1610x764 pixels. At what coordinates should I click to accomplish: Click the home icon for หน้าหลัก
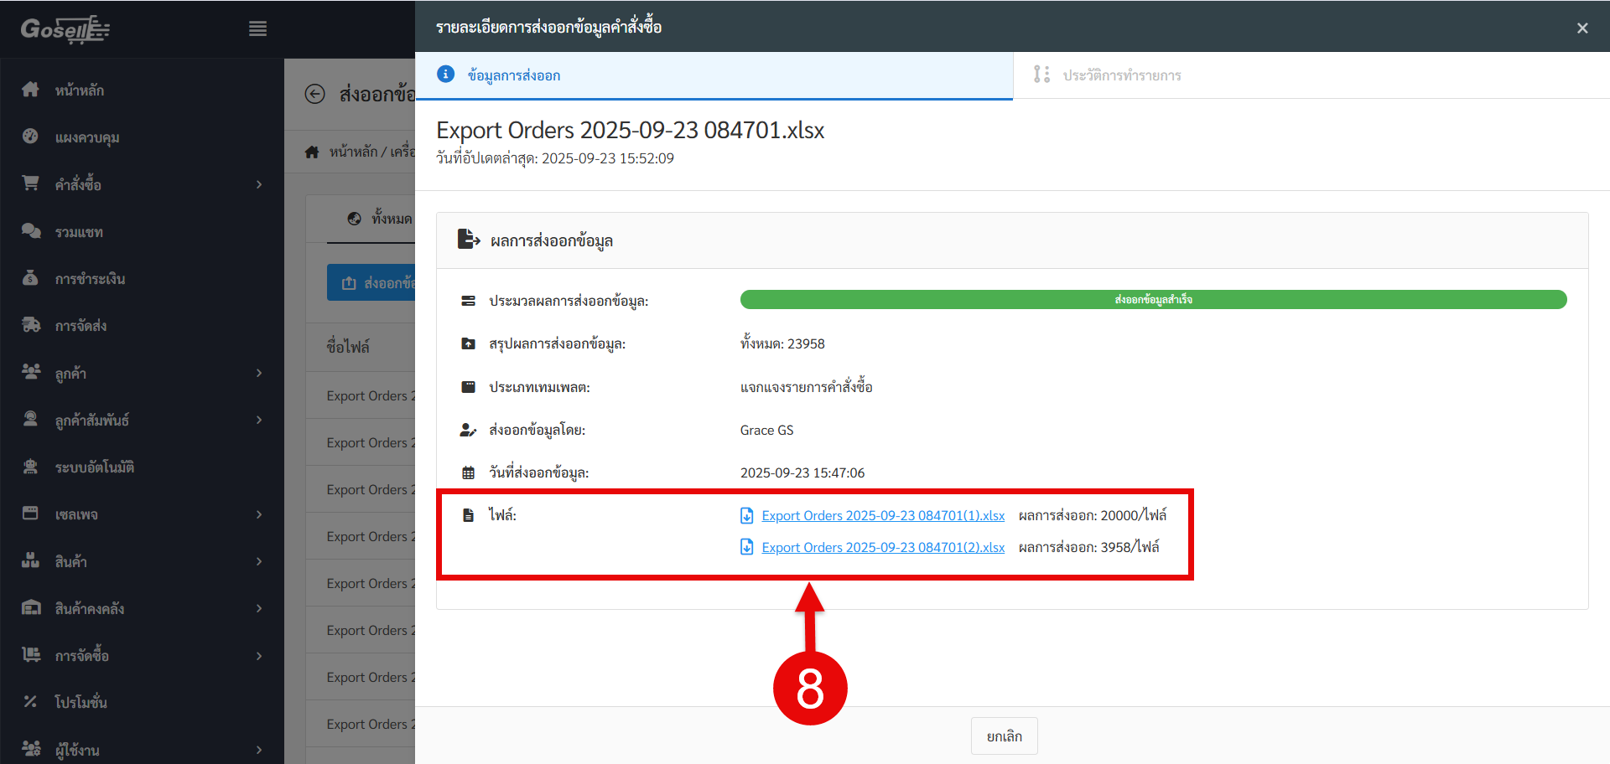coord(31,90)
